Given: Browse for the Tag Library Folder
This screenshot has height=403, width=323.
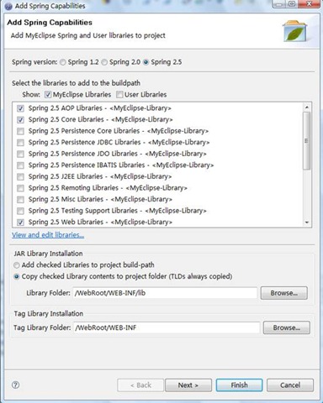Looking at the screenshot, I should point(287,327).
